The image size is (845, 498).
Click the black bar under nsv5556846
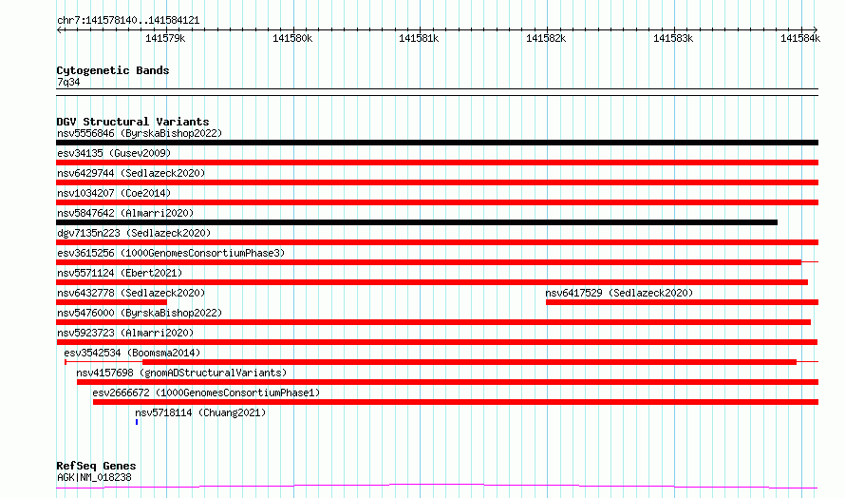click(x=437, y=143)
